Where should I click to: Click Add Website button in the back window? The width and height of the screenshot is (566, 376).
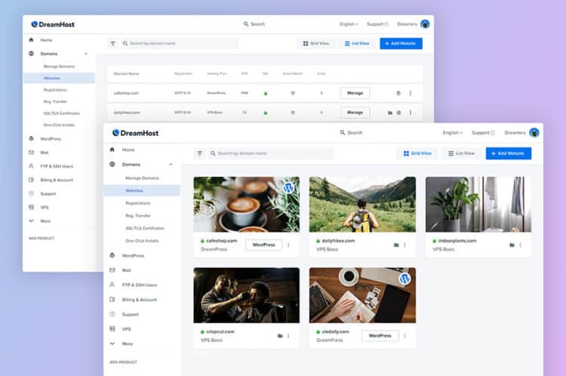click(x=401, y=43)
